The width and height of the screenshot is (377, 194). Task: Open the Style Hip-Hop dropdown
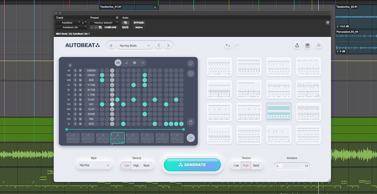click(x=94, y=165)
